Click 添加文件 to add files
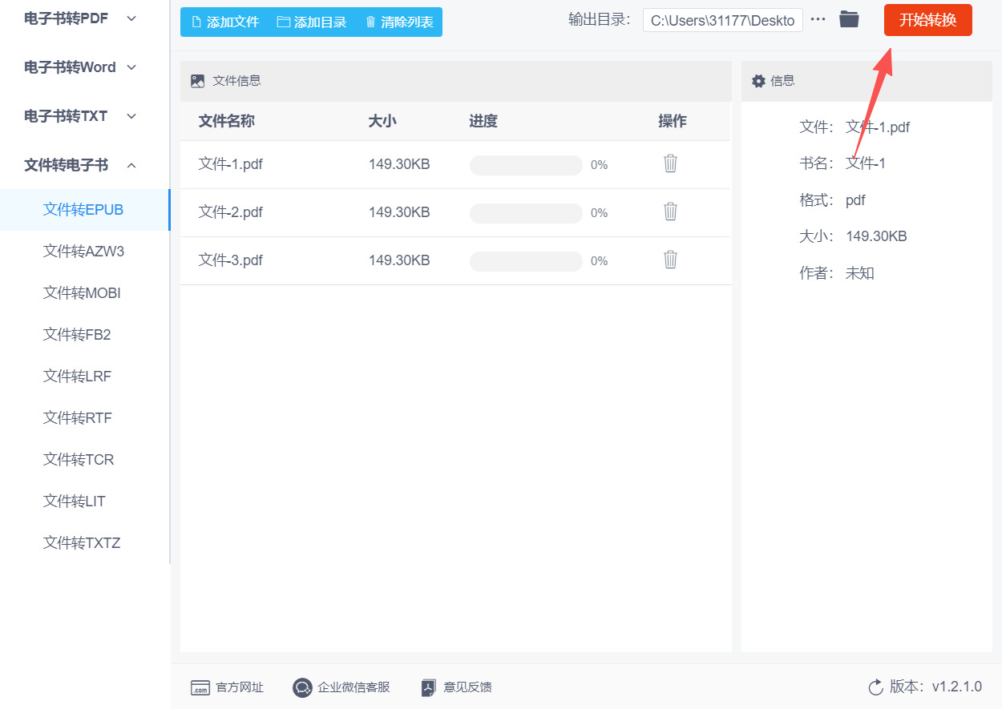The height and width of the screenshot is (709, 1002). tap(225, 22)
